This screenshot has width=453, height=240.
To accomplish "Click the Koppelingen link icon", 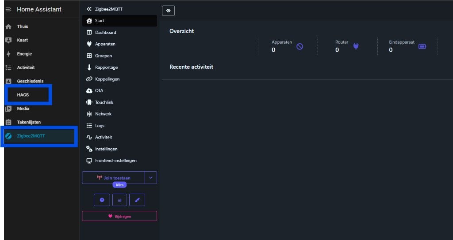I will tap(89, 79).
